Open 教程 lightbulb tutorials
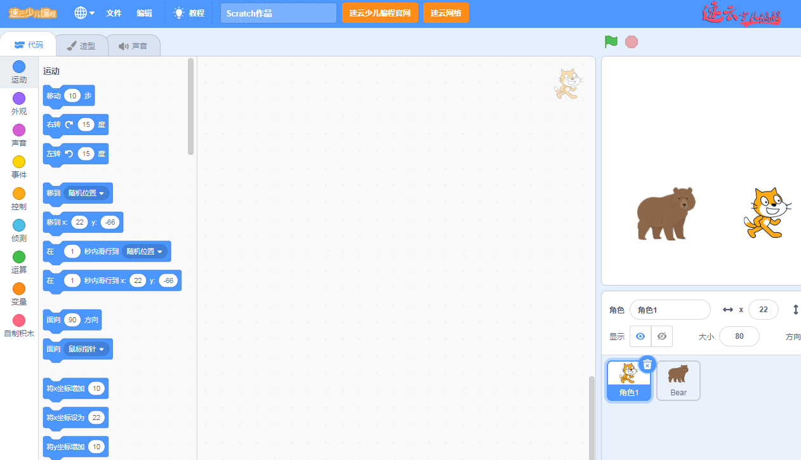The width and height of the screenshot is (801, 460). [x=189, y=13]
